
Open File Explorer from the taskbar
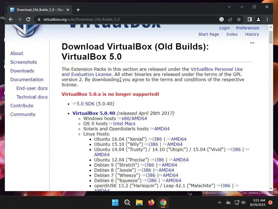(139, 202)
